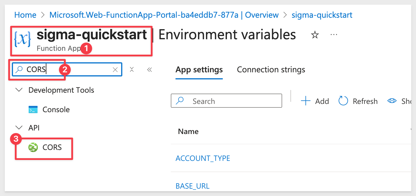This screenshot has width=416, height=196.
Task: Switch to the Connection strings tab
Action: coord(271,70)
